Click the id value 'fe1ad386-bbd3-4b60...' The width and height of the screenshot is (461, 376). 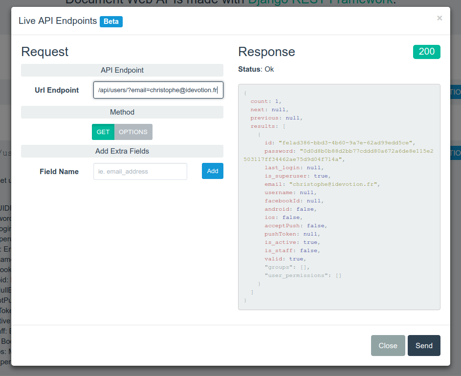coord(346,142)
